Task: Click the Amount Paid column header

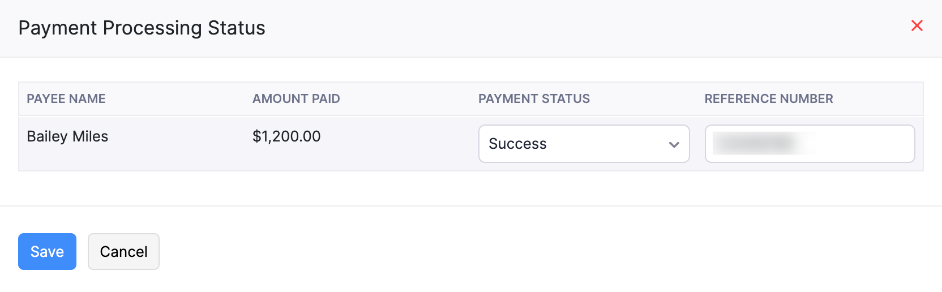Action: 296,98
